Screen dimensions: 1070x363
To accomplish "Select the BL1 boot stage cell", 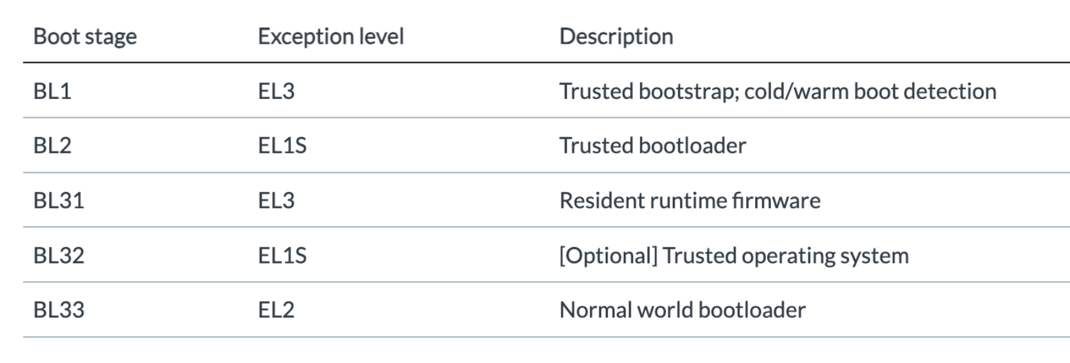I will 52,91.
